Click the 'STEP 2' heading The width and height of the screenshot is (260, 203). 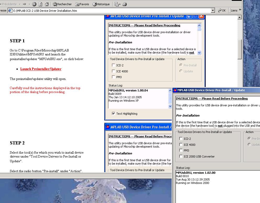[17, 143]
